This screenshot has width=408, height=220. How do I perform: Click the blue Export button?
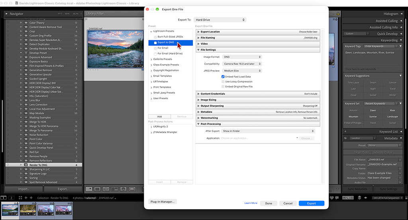[x=312, y=203]
